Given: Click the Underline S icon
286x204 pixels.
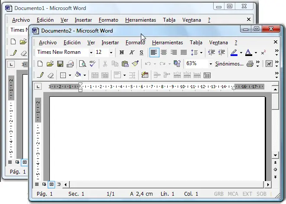Looking at the screenshot, I should [141, 53].
